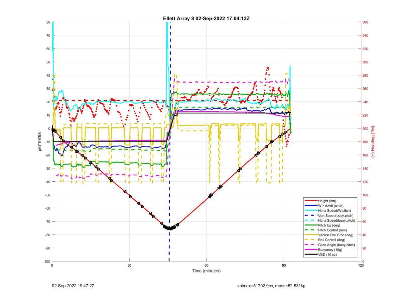Click the red '160' heading tick label
This screenshot has height=294, width=399.
coord(365,155)
